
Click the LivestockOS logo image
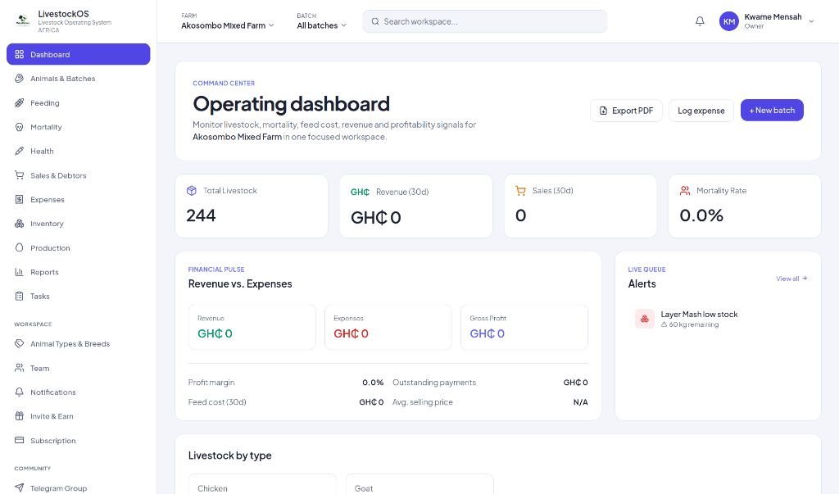(22, 20)
